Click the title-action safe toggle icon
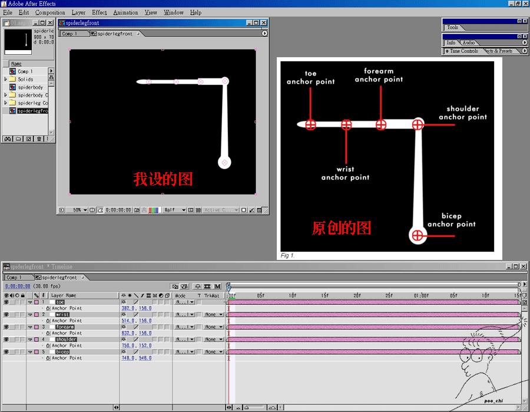 click(x=92, y=210)
